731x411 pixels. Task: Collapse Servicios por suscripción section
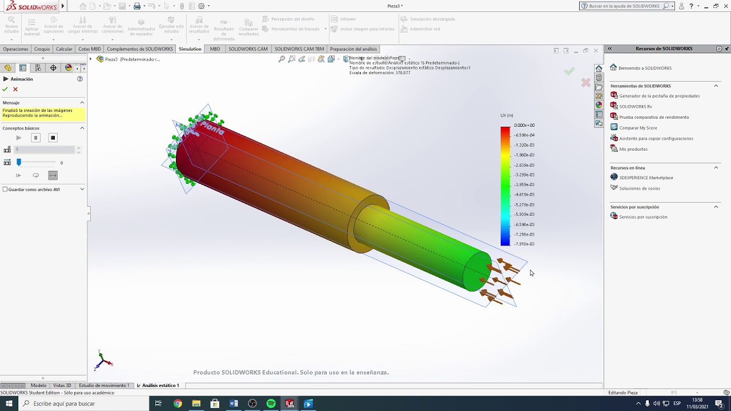click(x=716, y=207)
